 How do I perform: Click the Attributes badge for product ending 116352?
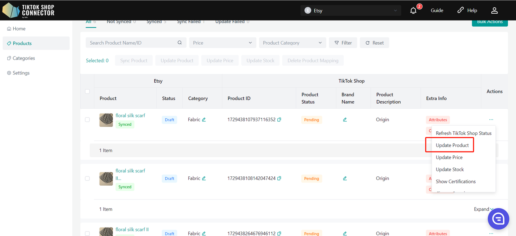pyautogui.click(x=438, y=120)
